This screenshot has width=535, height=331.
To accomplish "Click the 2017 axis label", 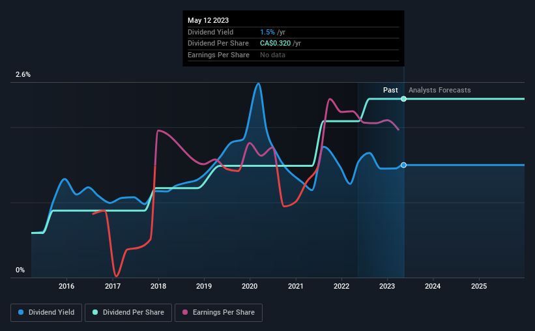I will click(113, 286).
